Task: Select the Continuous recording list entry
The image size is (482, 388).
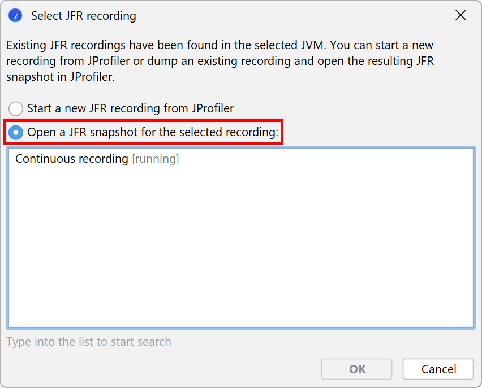Action: [x=240, y=159]
